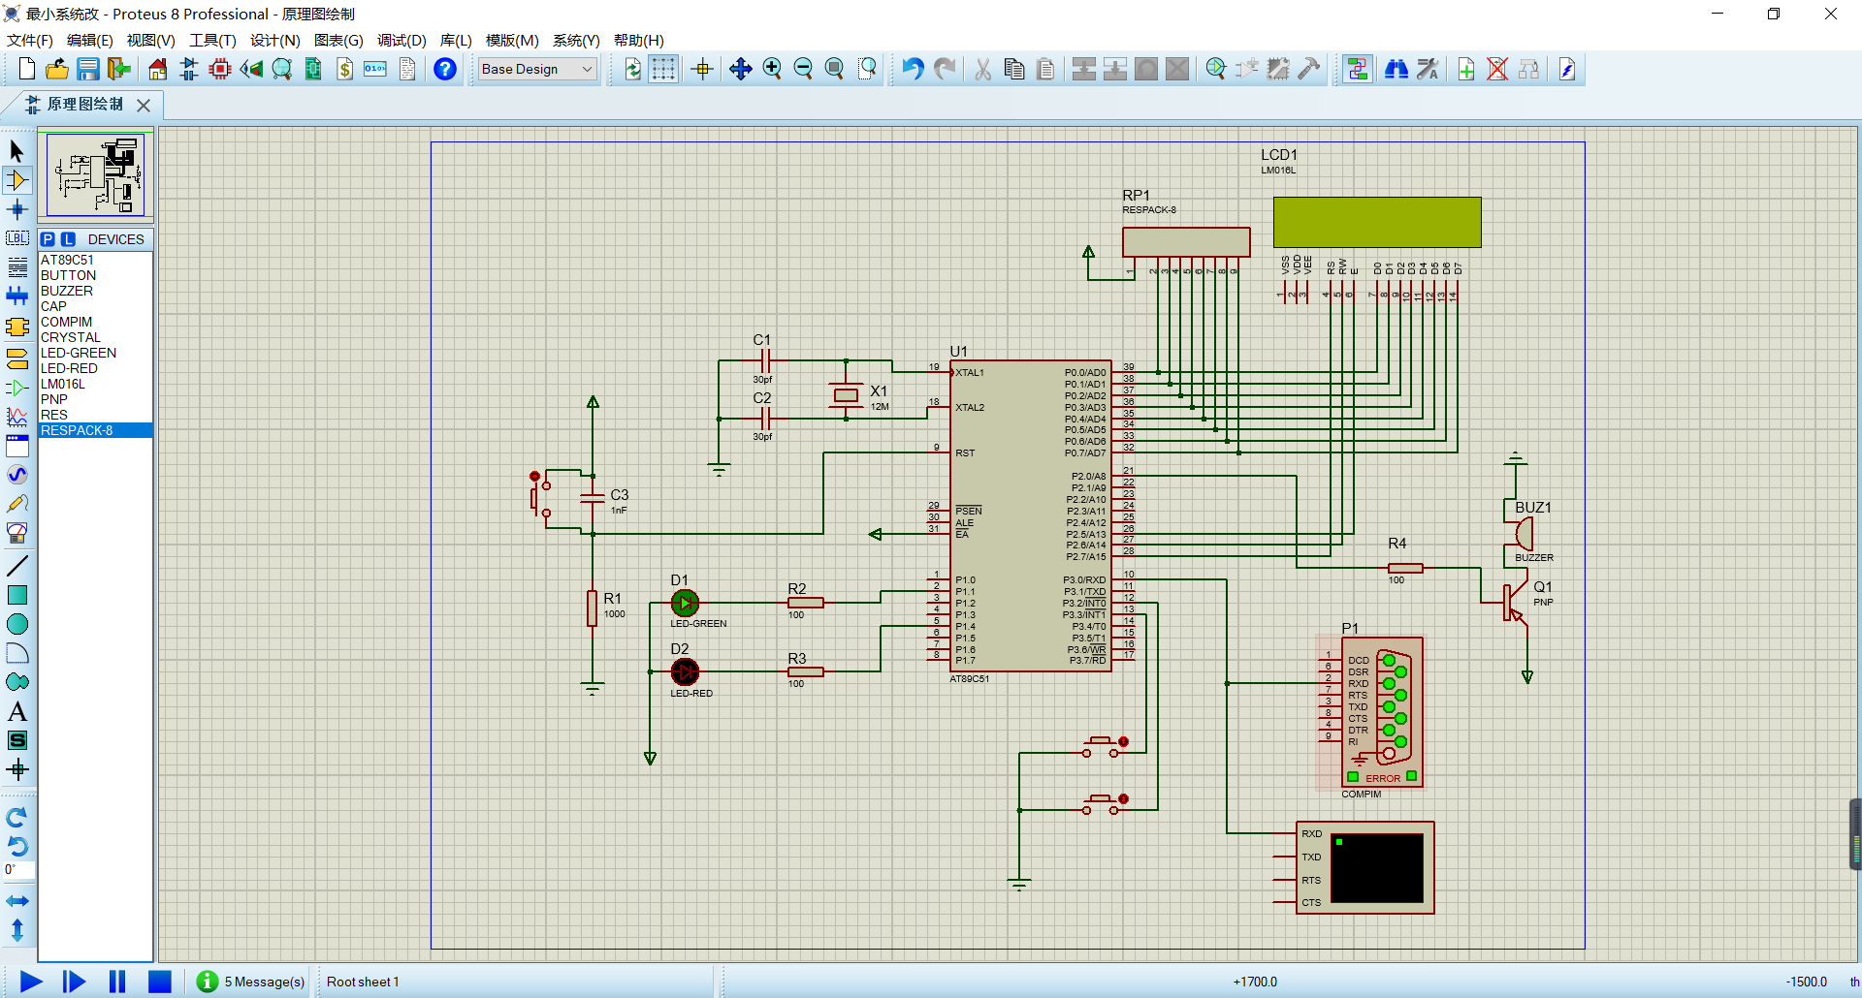
Task: Select COMPIM in device list
Action: [95, 322]
